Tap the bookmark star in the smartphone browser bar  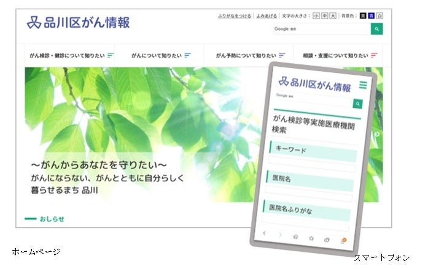311,238
